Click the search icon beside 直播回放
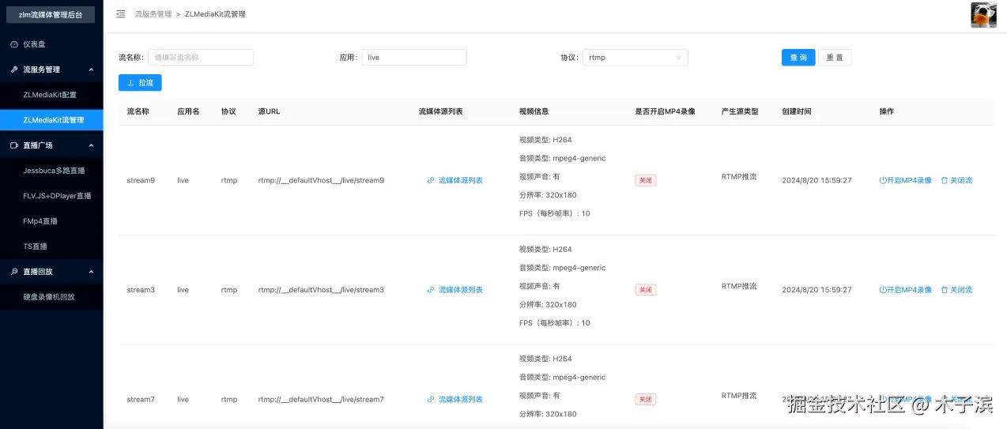 tap(14, 272)
